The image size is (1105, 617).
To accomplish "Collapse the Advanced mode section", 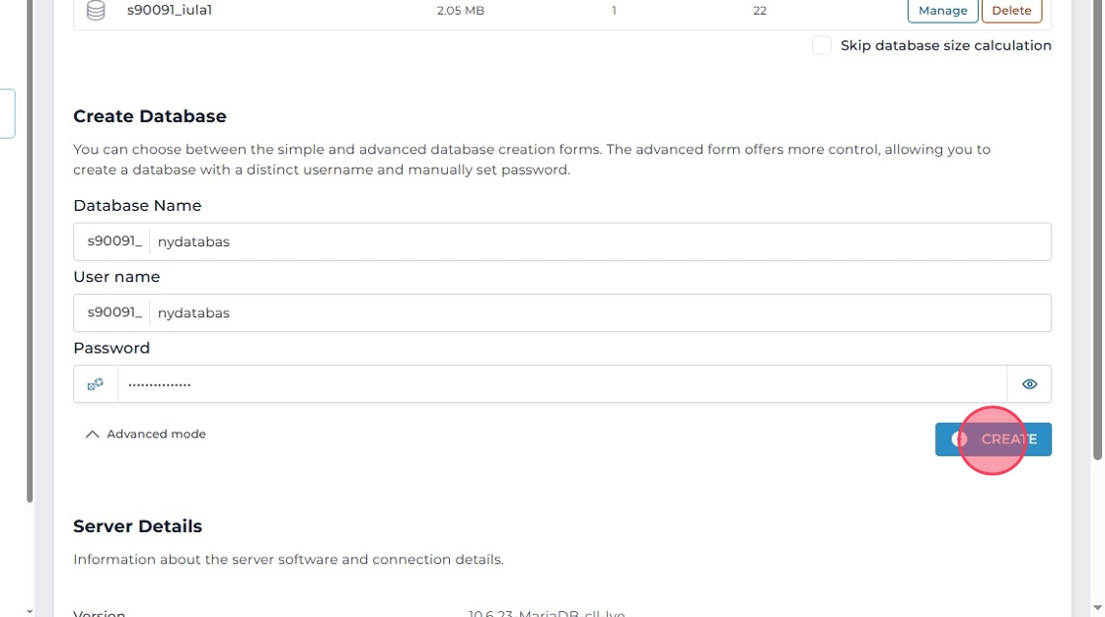I will coord(145,434).
